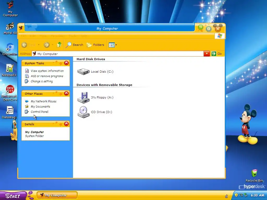Click the network connection tray icon
Image resolution: width=267 pixels, height=200 pixels.
(x=241, y=195)
